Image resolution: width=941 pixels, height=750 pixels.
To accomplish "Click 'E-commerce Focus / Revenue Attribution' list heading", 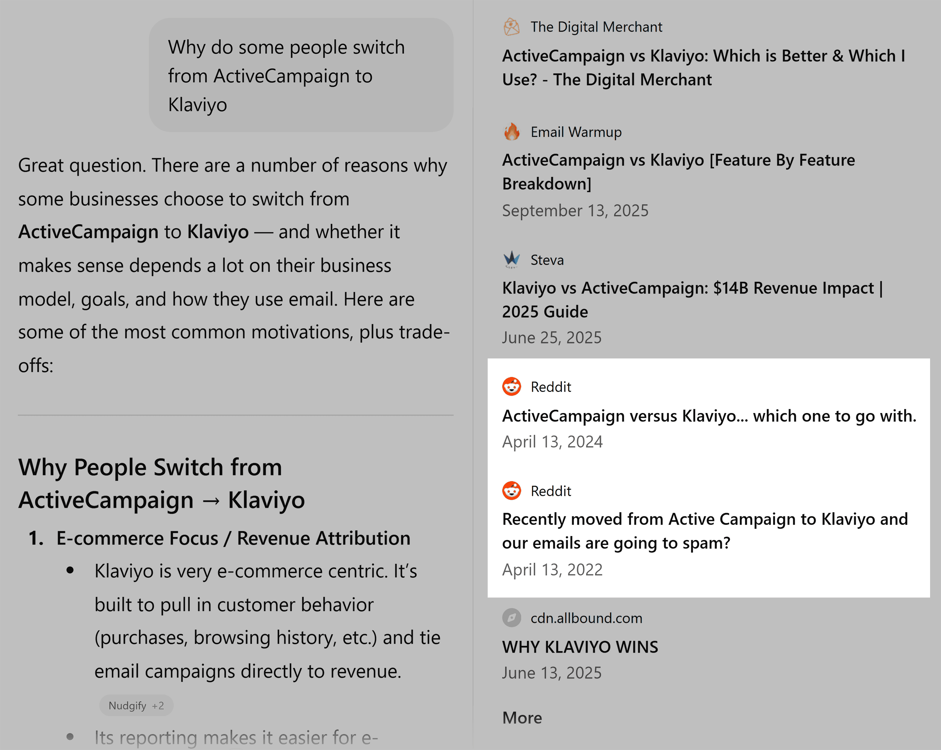I will (233, 538).
